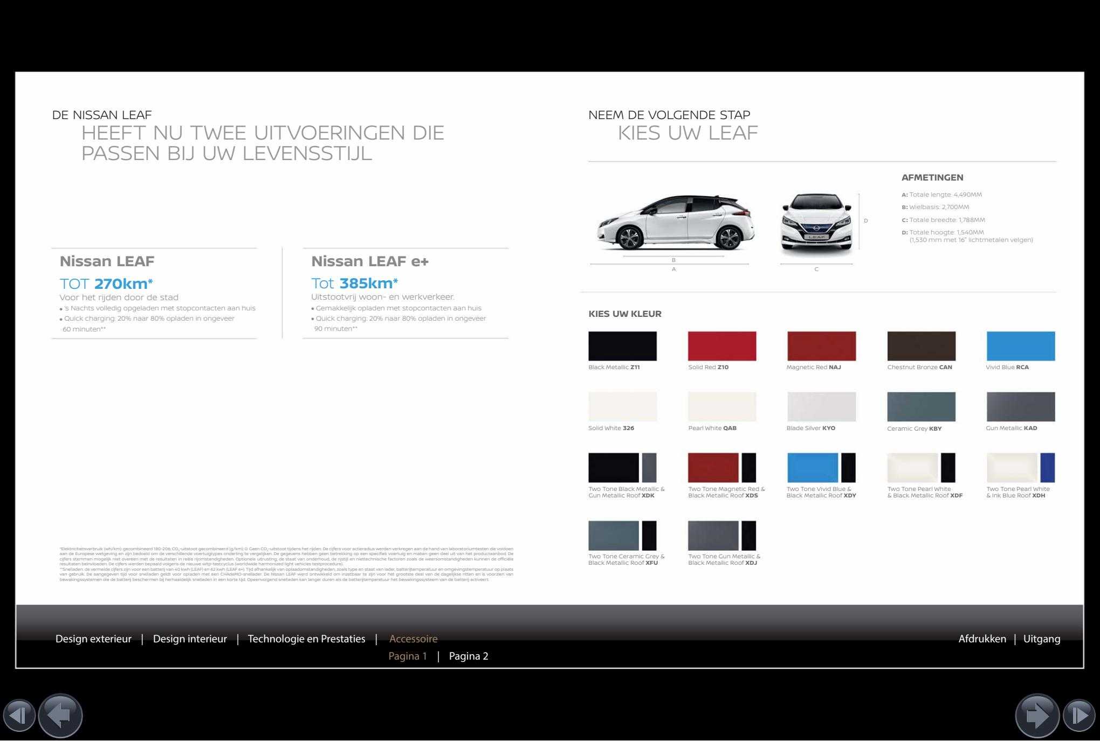Click the Nissan LEAF heading
Viewport: 1100px width, 741px height.
coord(107,261)
